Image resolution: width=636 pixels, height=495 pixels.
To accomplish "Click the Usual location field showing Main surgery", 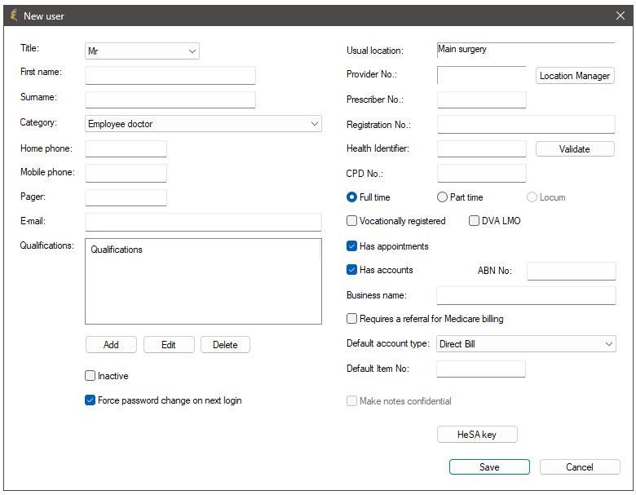I will [x=526, y=50].
